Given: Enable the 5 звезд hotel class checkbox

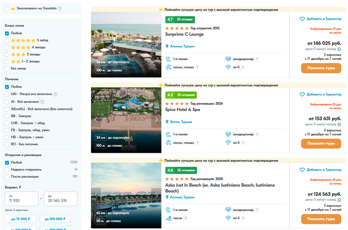Looking at the screenshot, I should [7, 40].
